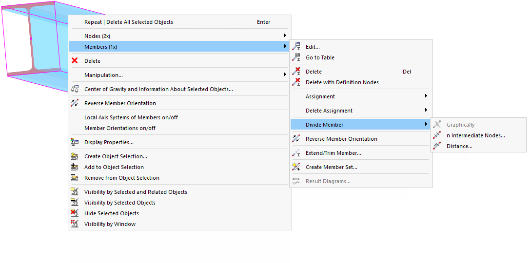Screen dimensions: 531x263
Task: Click Repeat Delete All Selected Objects
Action: point(128,22)
